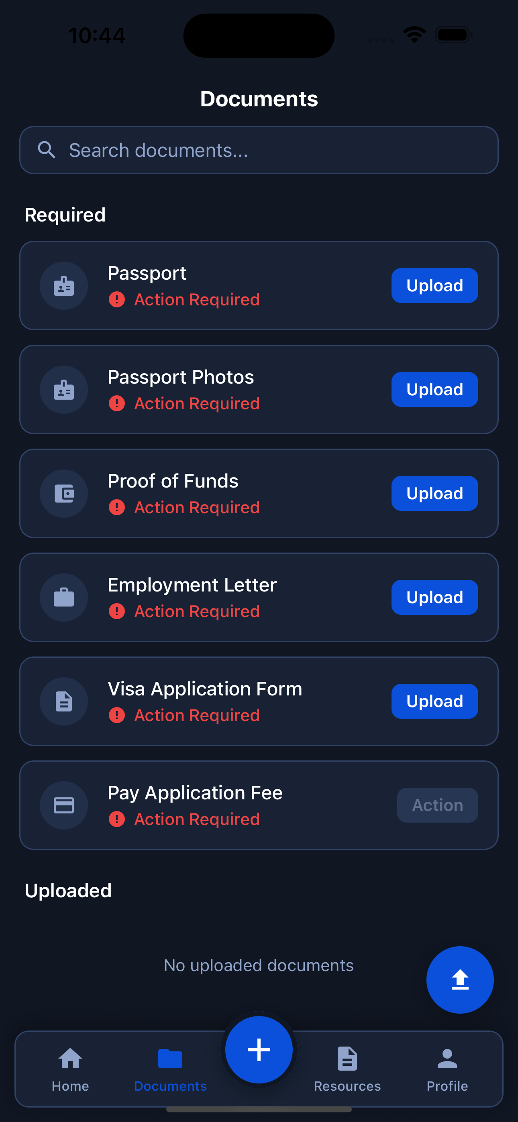The image size is (518, 1122).
Task: Tap the Pay Application Fee card icon
Action: click(64, 805)
